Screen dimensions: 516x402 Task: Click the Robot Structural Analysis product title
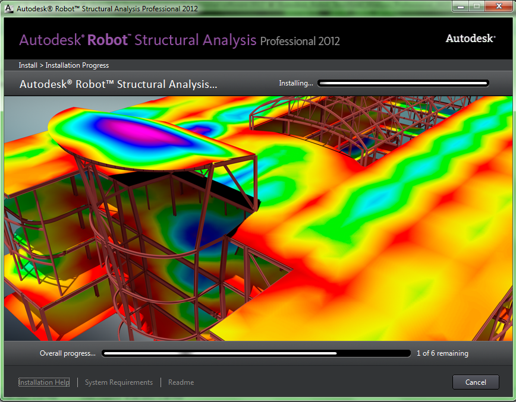180,40
